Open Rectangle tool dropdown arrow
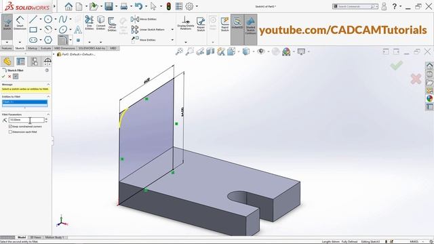 [x=41, y=29]
